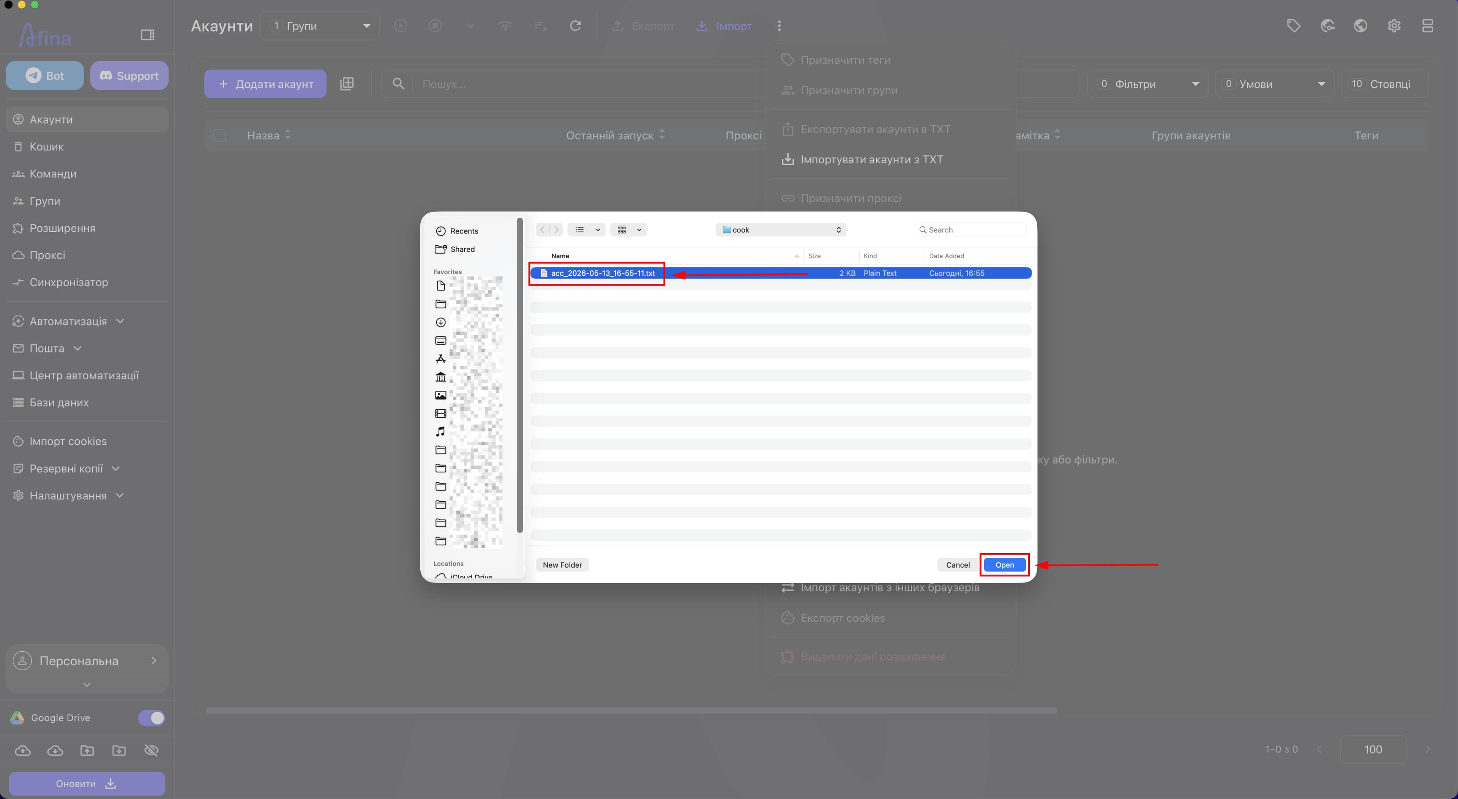Open Імпорт cookies in the sidebar

87,441
